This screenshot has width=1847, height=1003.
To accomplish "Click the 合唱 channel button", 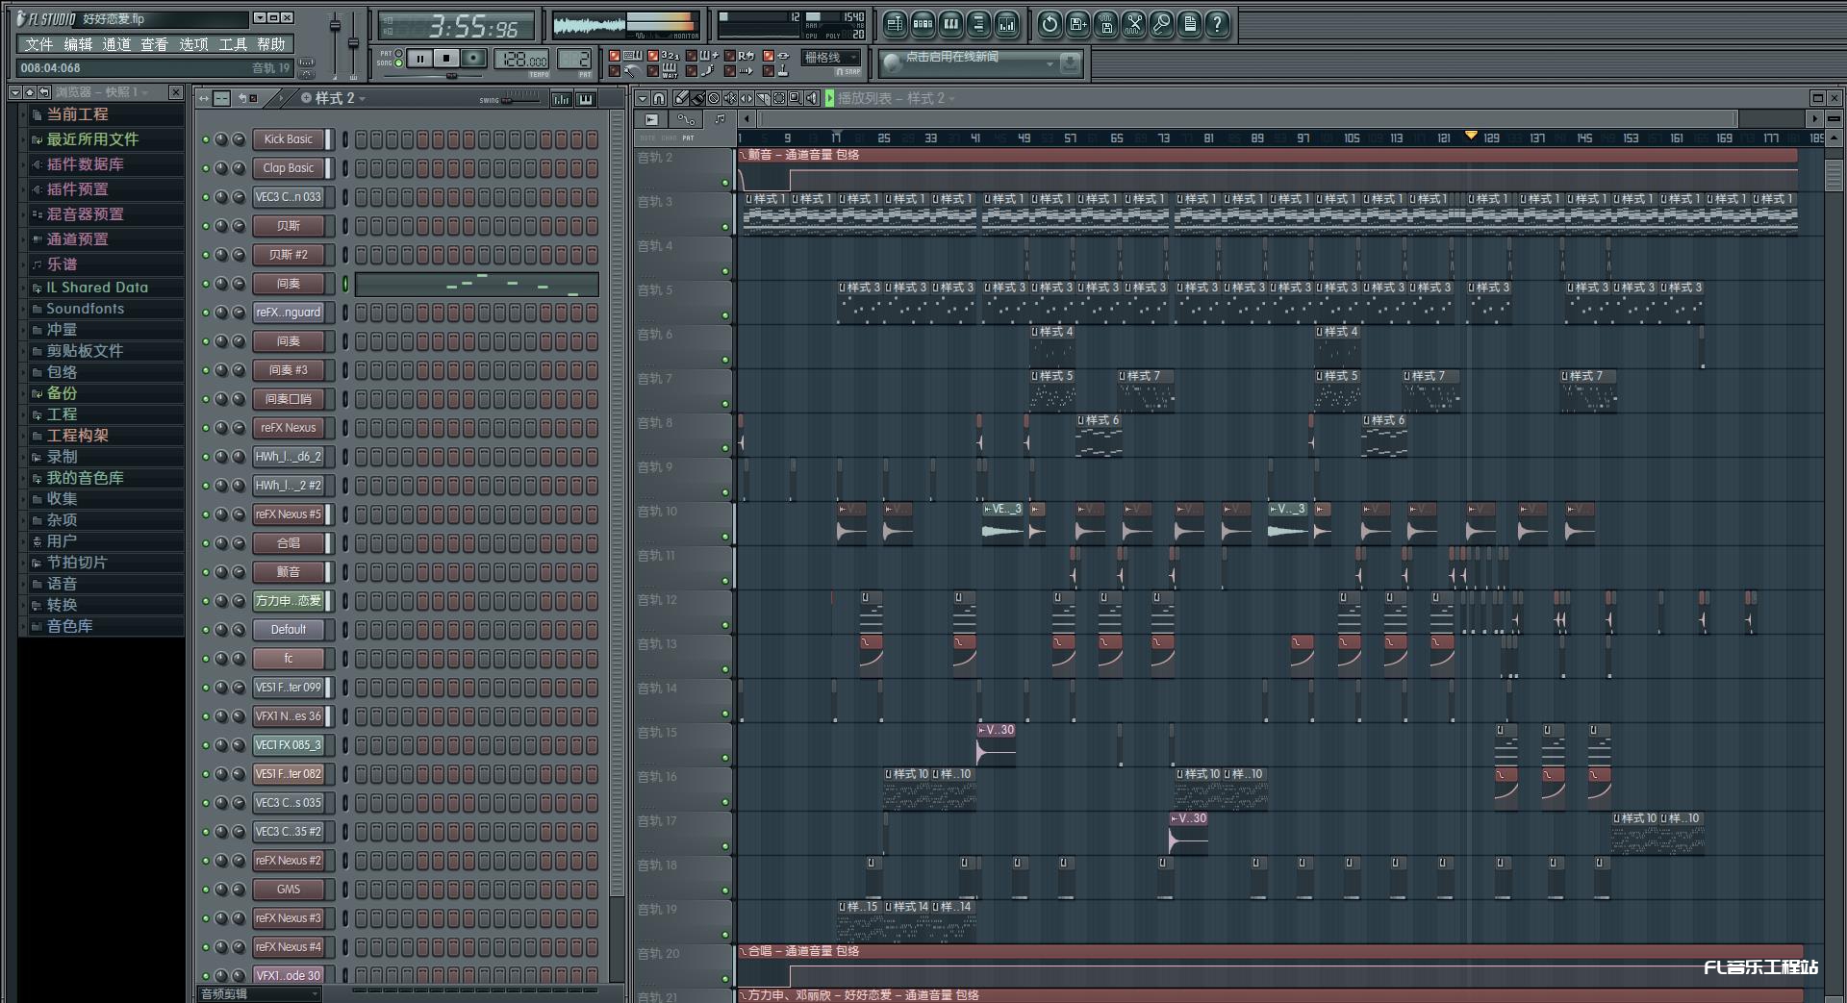I will [289, 543].
